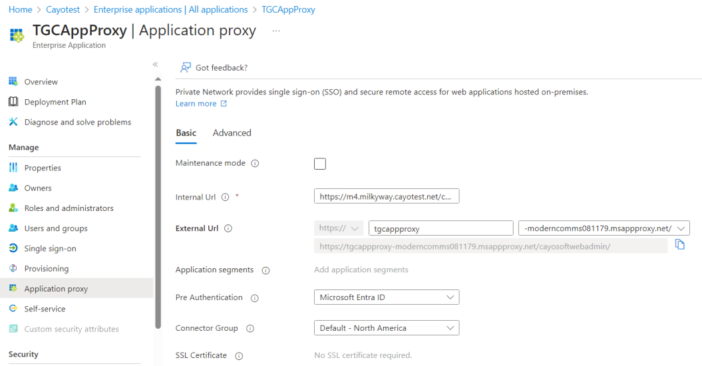Viewport: 702px width, 366px height.
Task: Click the Self-service icon
Action: (13, 308)
